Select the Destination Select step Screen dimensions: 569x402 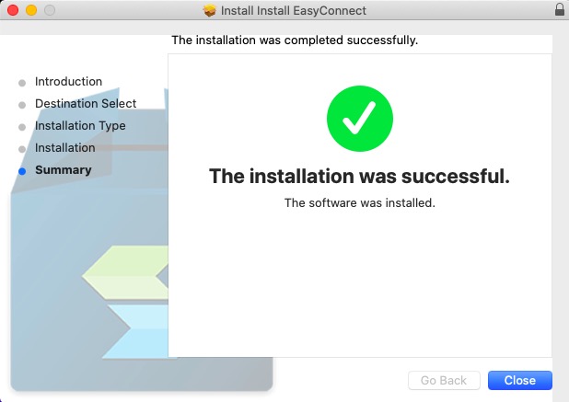(x=86, y=104)
